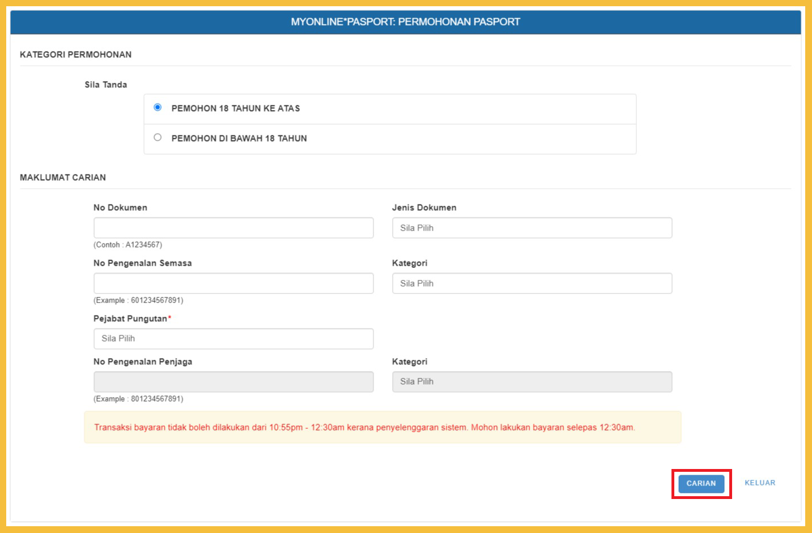Click the greyed-out No Pengenalan Penjaga field

[233, 382]
